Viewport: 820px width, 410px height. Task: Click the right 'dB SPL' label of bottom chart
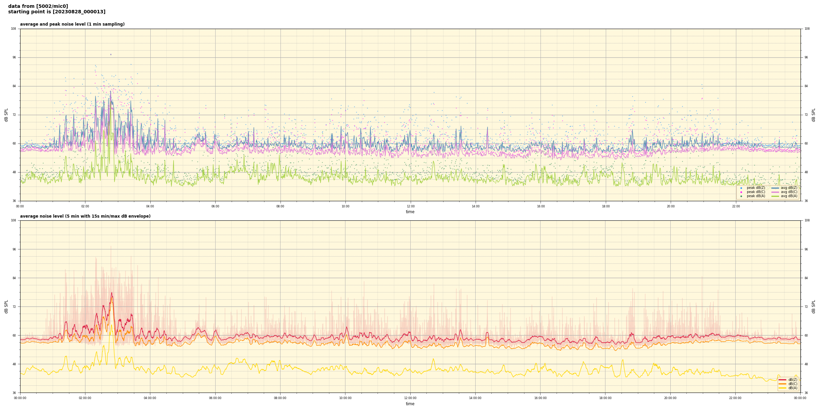pos(814,306)
